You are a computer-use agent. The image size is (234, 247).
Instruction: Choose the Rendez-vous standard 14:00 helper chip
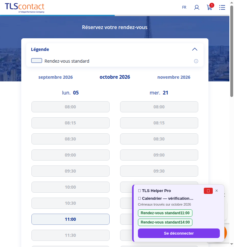[x=165, y=222]
